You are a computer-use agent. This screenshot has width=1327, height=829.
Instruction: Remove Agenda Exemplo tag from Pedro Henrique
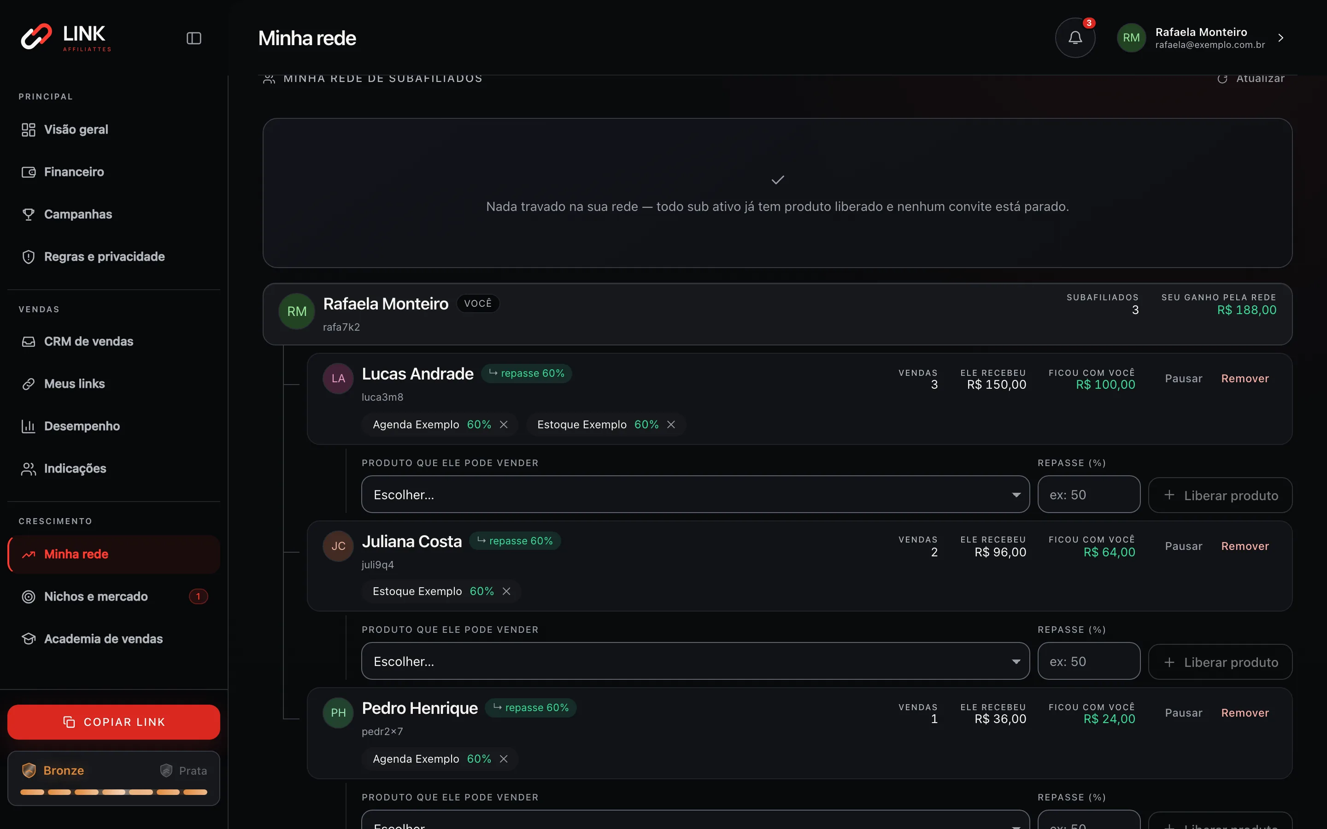pyautogui.click(x=503, y=759)
